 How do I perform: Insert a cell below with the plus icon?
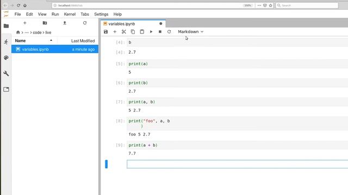115,31
